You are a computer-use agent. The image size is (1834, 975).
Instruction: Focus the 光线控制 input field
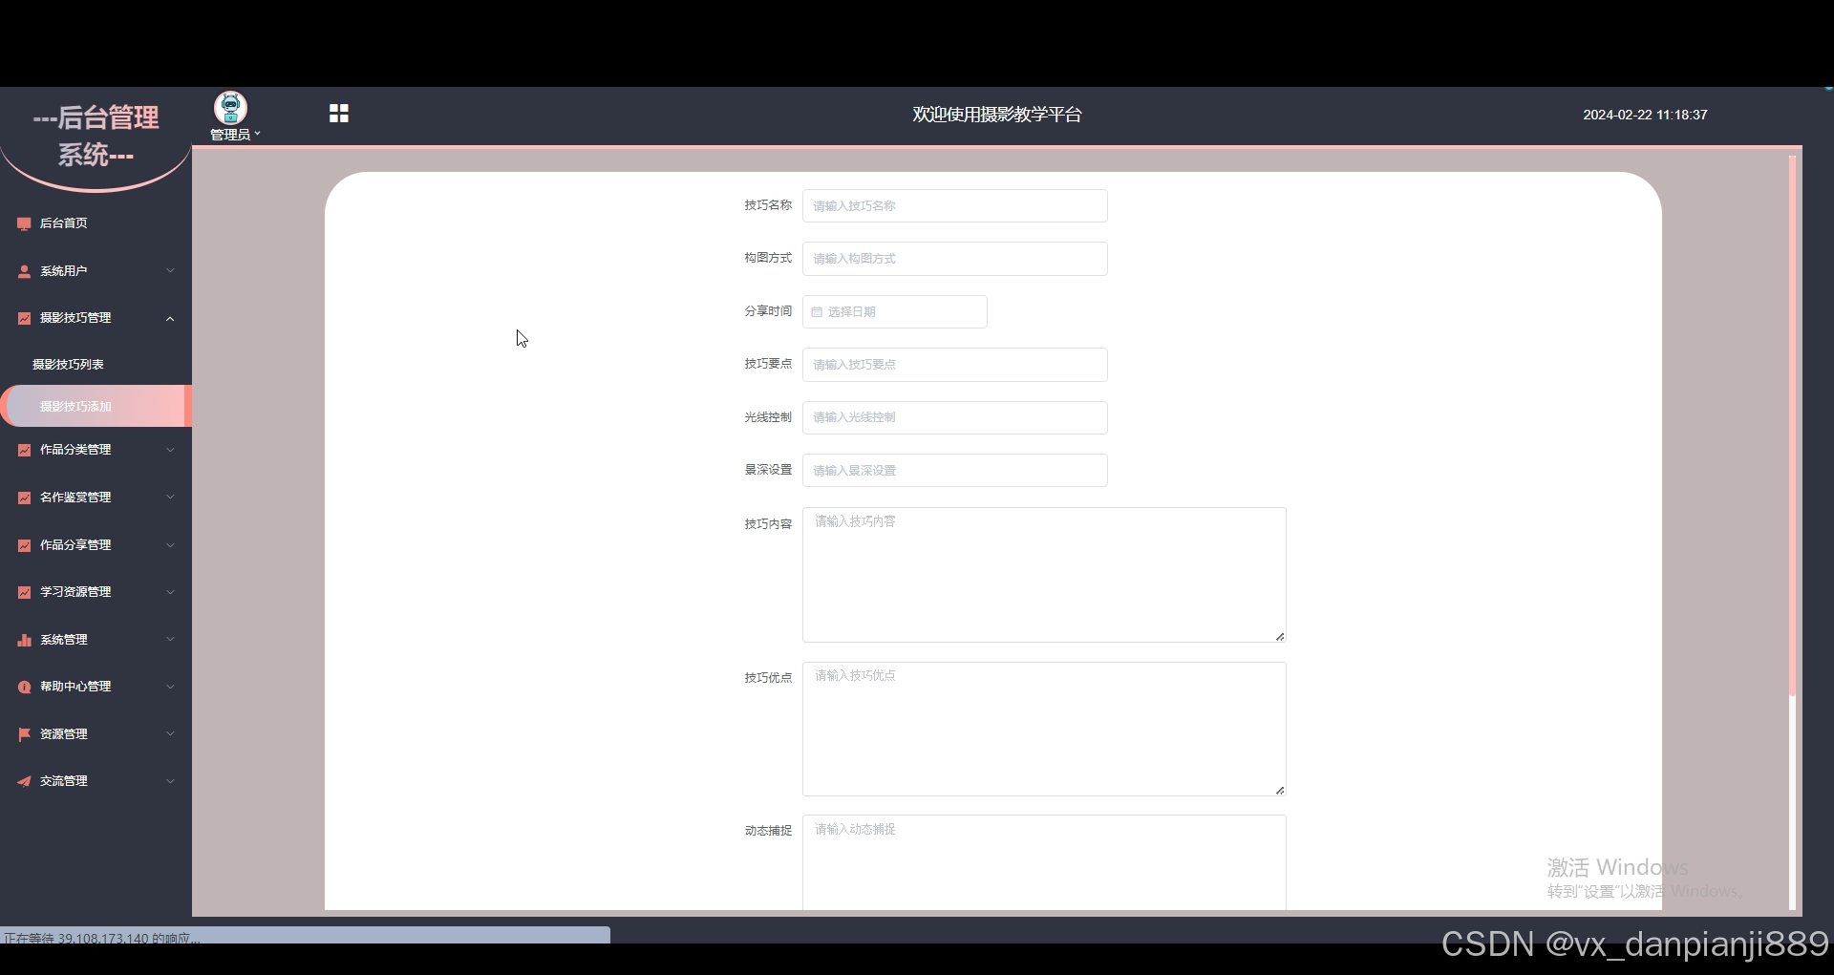(x=955, y=417)
